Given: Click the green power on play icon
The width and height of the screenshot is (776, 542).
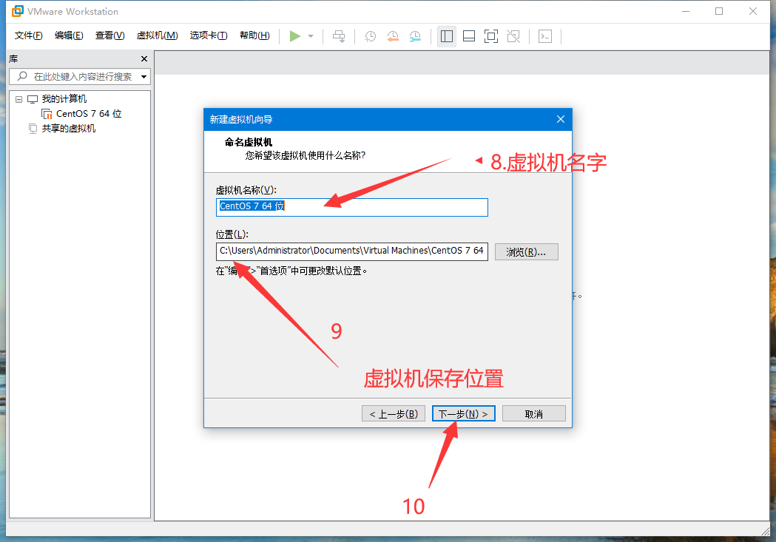Looking at the screenshot, I should [x=295, y=36].
